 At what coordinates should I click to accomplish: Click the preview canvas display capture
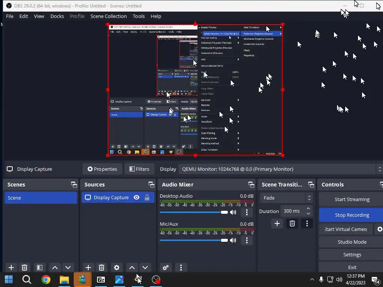195,90
